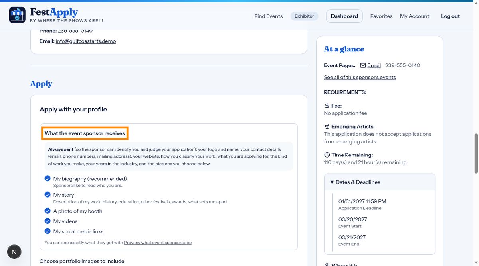Toggle the My videos checkbox
Viewport: 479px width, 266px height.
(x=48, y=221)
